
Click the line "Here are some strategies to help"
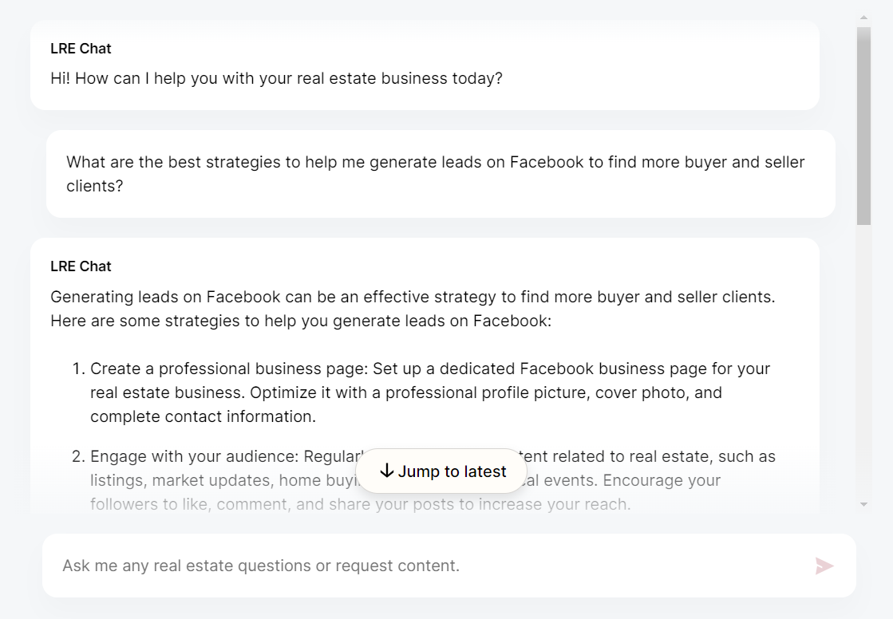(x=301, y=321)
